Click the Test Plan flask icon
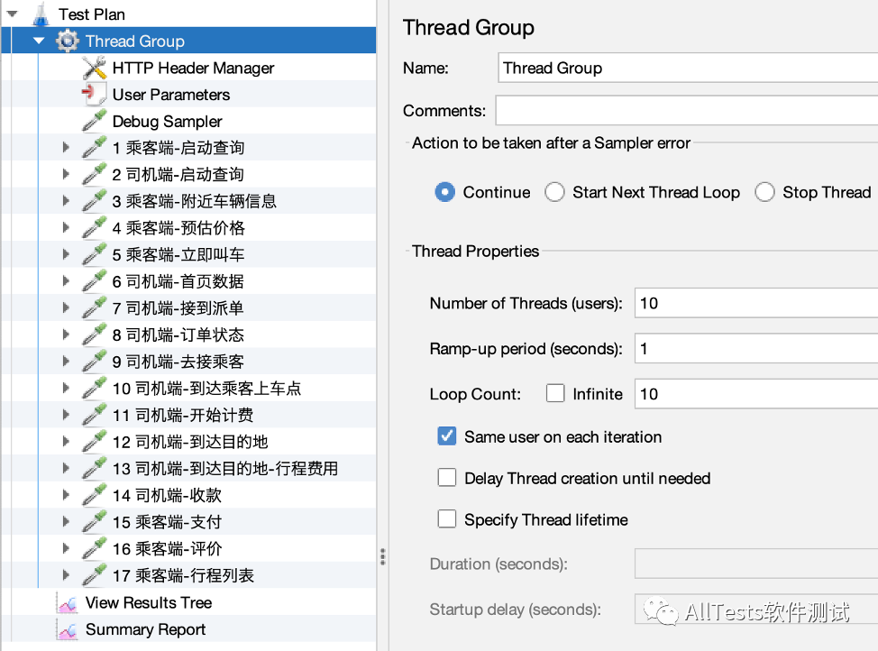 [41, 14]
